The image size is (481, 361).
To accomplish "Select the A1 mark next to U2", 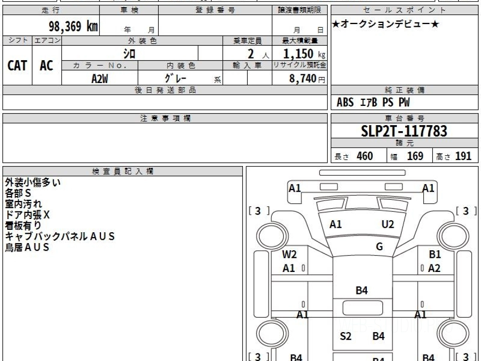I will coord(335,224).
